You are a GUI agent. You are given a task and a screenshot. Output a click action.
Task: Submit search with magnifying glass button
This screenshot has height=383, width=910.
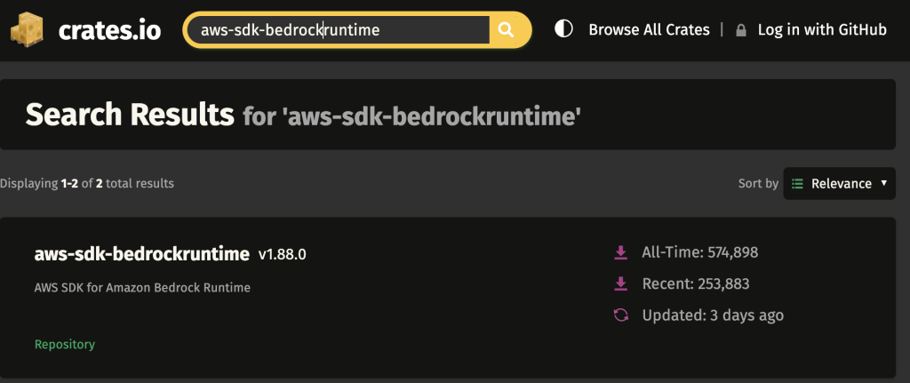pyautogui.click(x=506, y=29)
